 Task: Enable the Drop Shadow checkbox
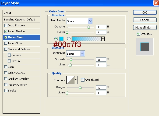click(6, 25)
